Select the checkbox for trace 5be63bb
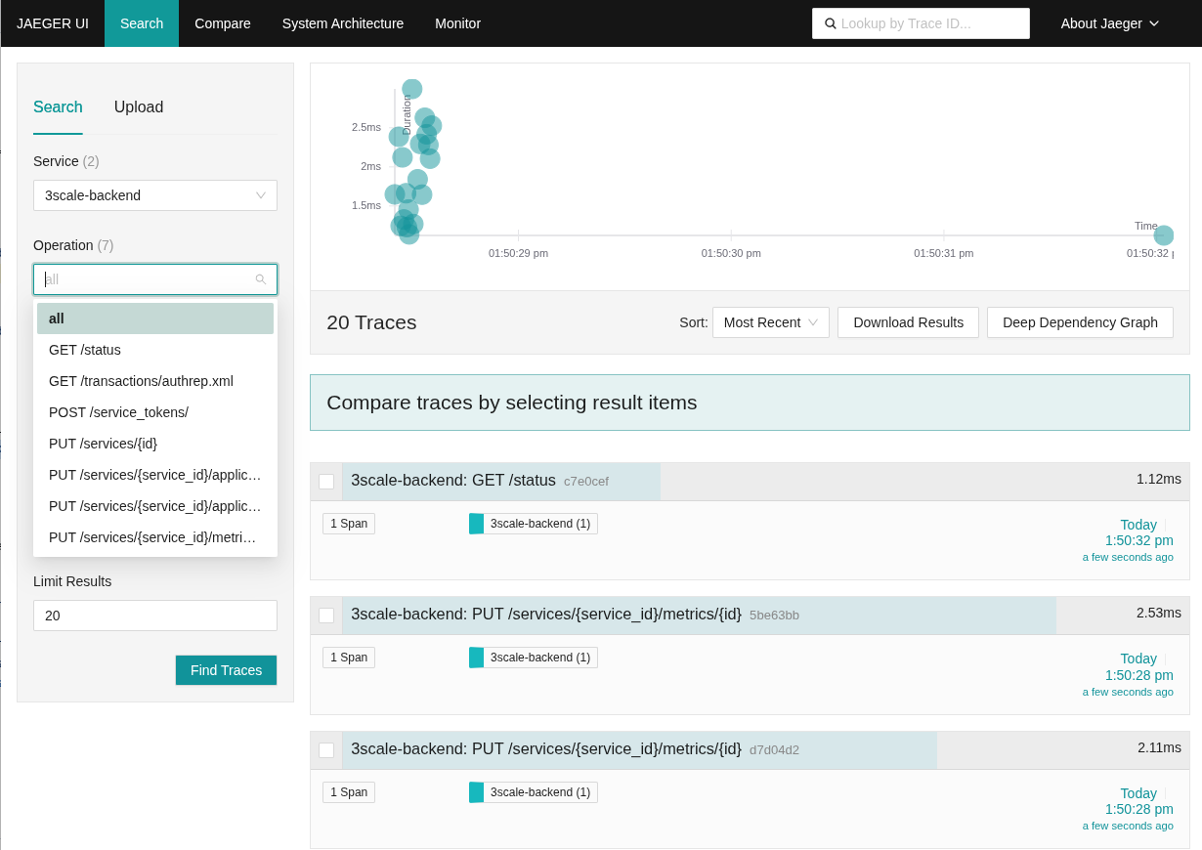The height and width of the screenshot is (850, 1202). [326, 616]
